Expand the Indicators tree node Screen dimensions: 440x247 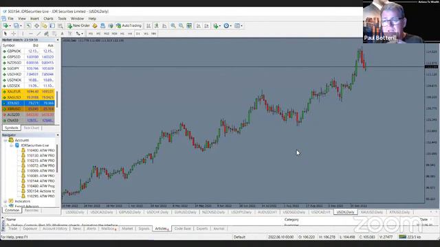tap(5, 201)
